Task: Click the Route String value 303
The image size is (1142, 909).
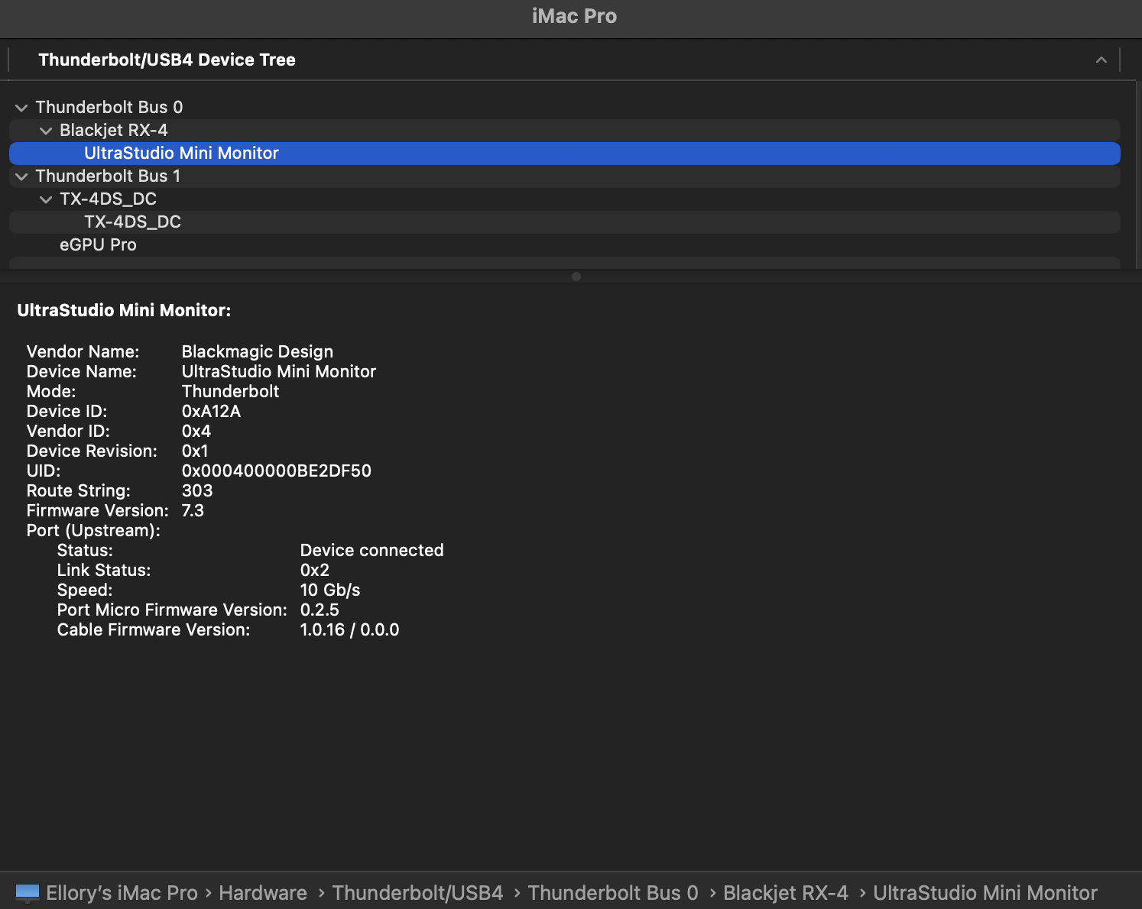Action: pyautogui.click(x=197, y=490)
